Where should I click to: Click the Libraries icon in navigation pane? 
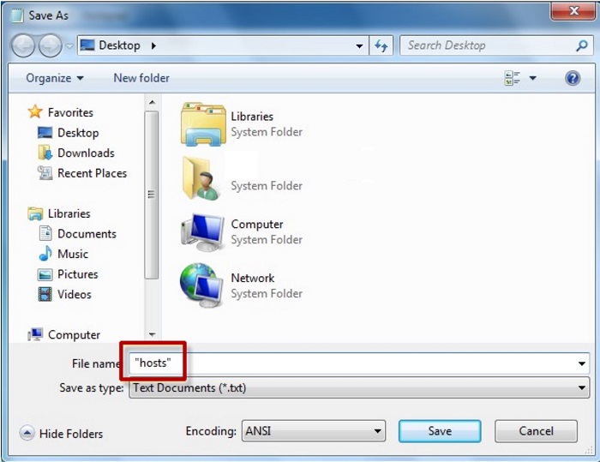coord(35,213)
